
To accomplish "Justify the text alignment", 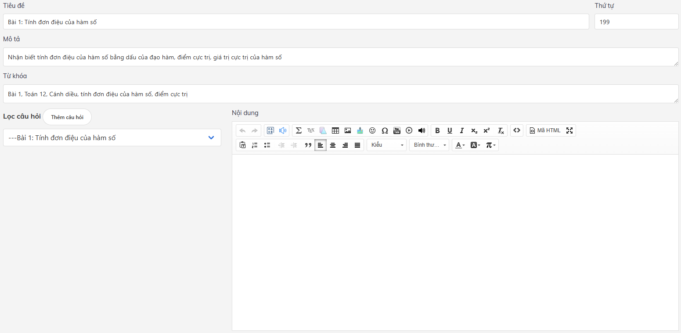I will (x=357, y=145).
